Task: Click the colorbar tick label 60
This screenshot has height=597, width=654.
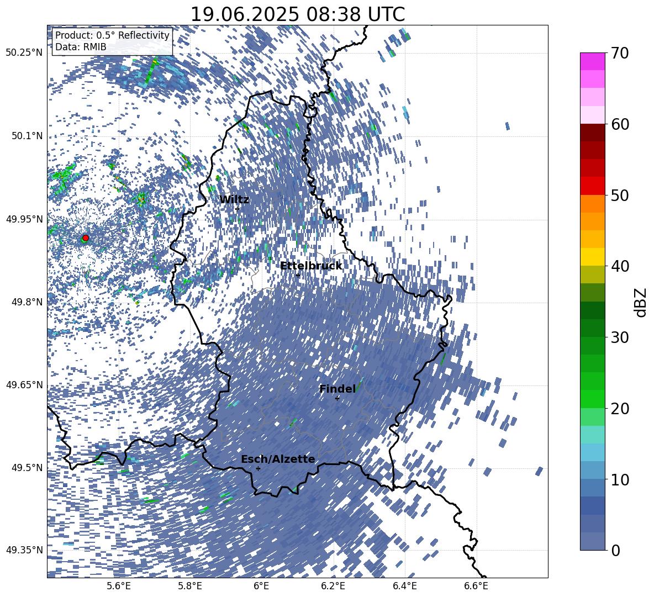Action: [620, 124]
